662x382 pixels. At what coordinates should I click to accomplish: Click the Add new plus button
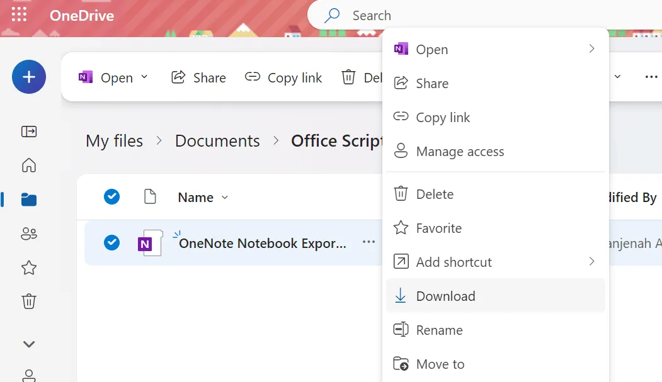(29, 77)
